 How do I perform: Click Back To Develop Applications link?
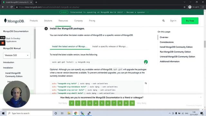pyautogui.click(x=13, y=40)
